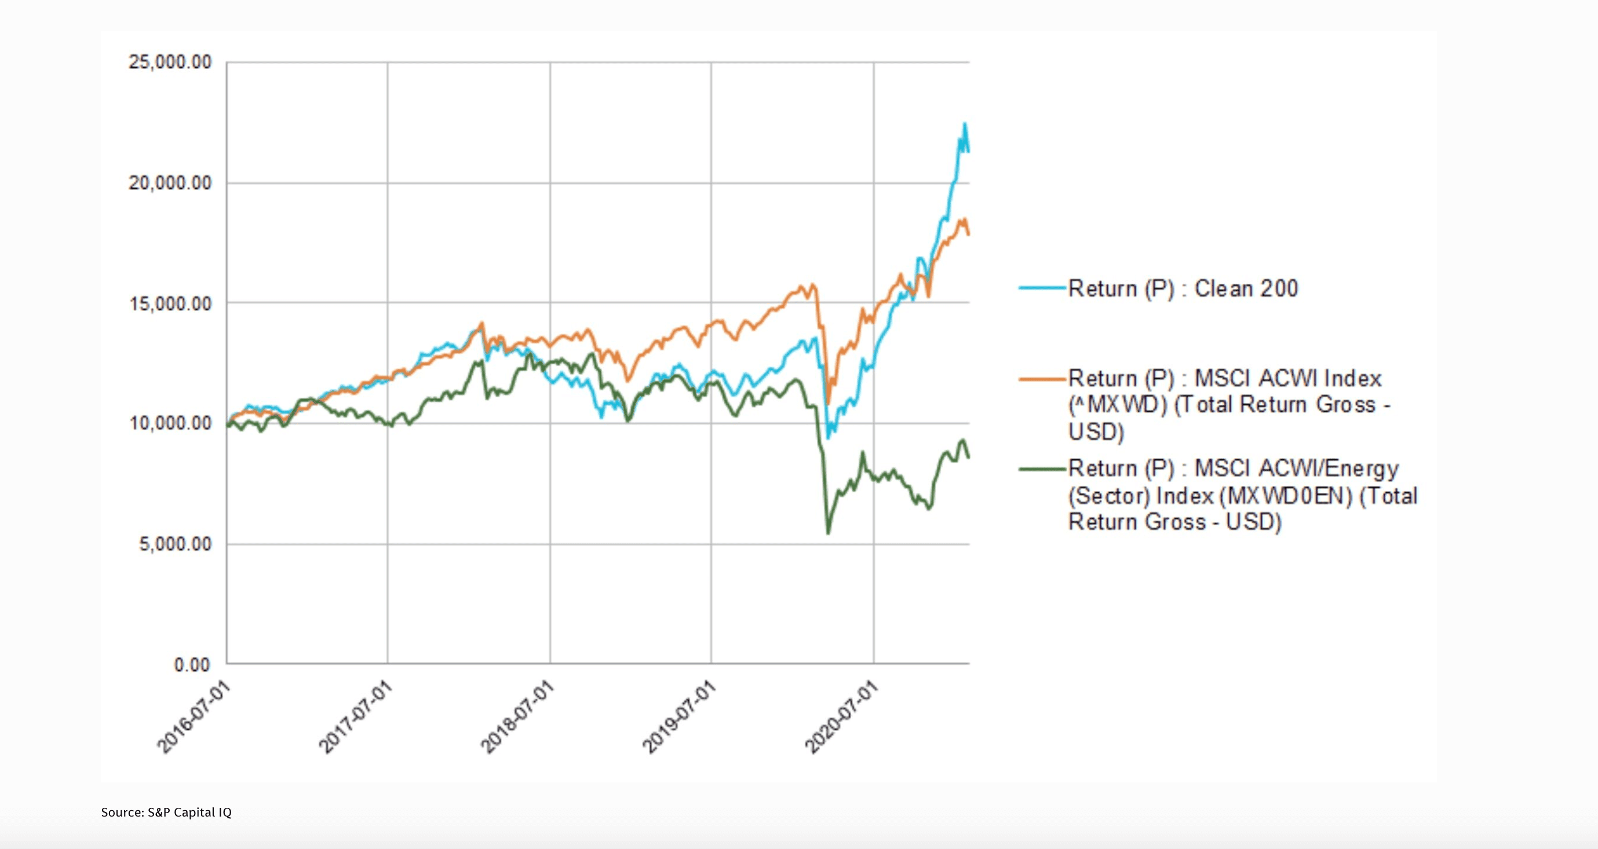The height and width of the screenshot is (849, 1598).
Task: Click the blue Clean 200 legend line
Action: 1042,288
